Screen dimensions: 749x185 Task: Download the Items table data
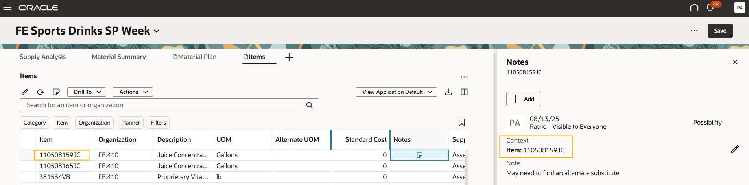(448, 92)
